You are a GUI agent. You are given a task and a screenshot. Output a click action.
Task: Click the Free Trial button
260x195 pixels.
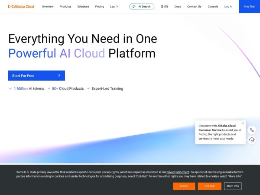pos(249,6)
